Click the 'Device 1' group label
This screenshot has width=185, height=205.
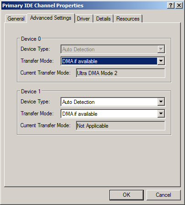[31, 92]
